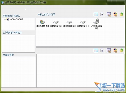
Task: Go up one folder in lower remote pane
Action: click(x=122, y=50)
